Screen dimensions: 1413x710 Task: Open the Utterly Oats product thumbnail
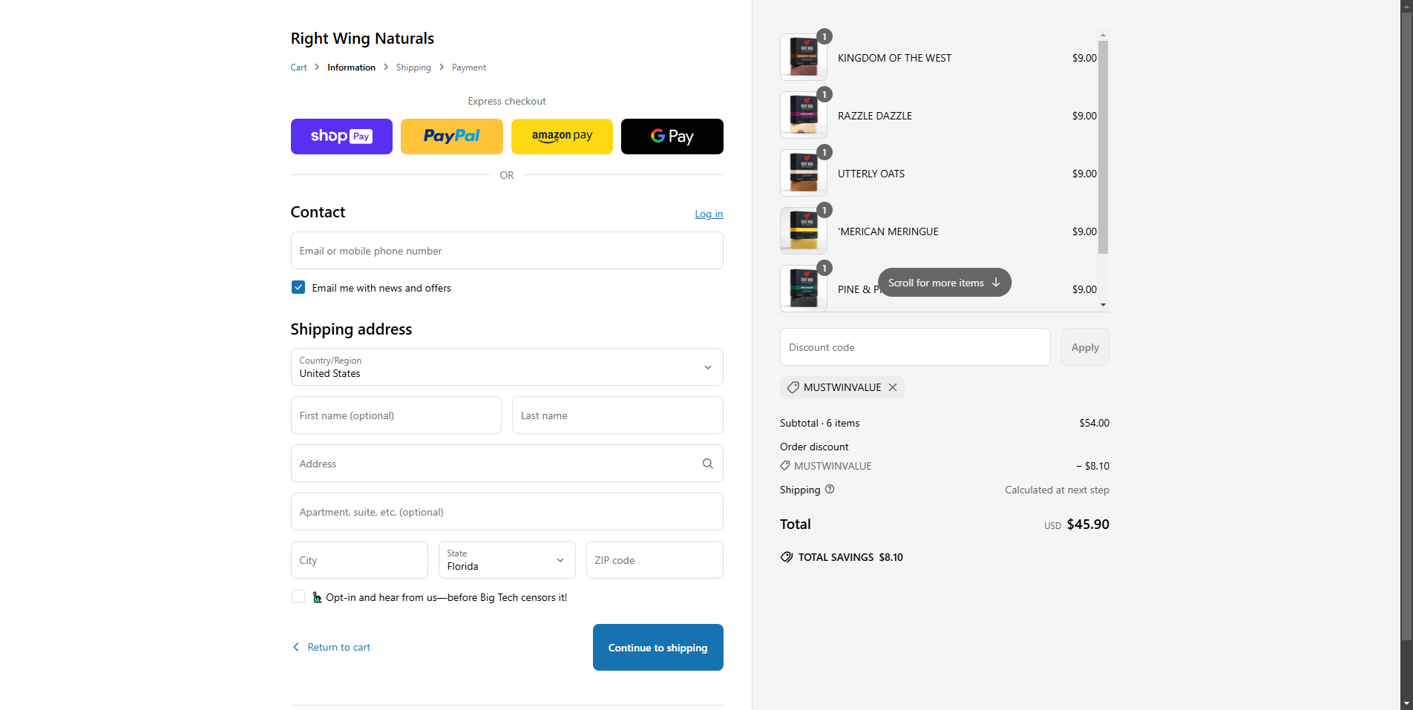[x=804, y=173]
